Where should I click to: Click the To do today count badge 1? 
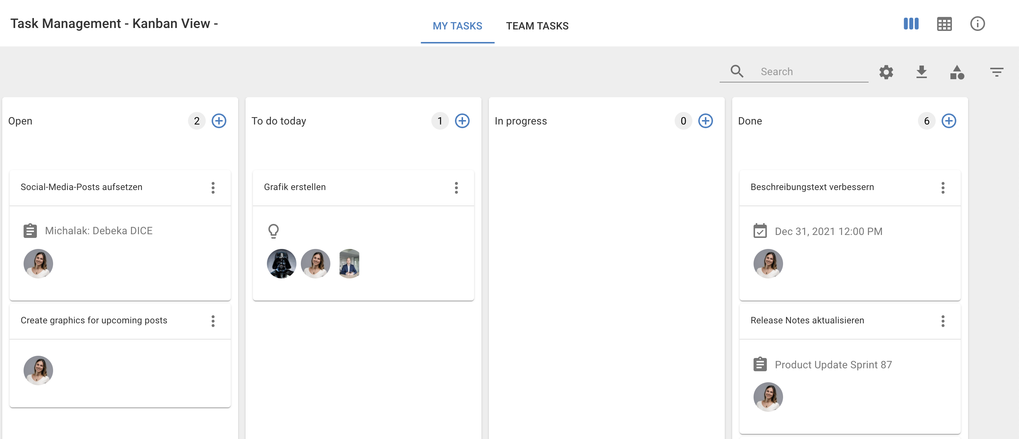(440, 121)
